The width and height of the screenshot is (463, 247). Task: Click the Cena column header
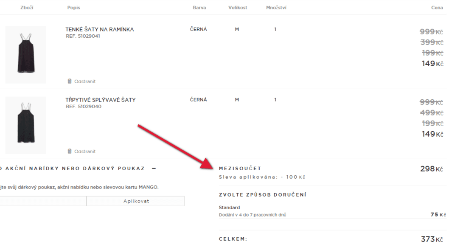(437, 8)
